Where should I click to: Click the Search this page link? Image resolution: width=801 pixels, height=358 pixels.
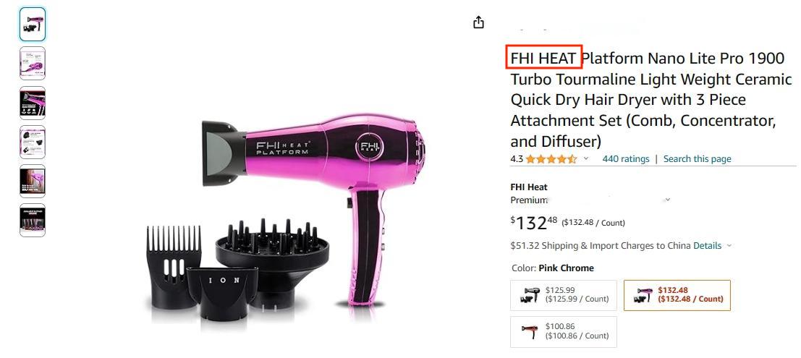pyautogui.click(x=698, y=159)
